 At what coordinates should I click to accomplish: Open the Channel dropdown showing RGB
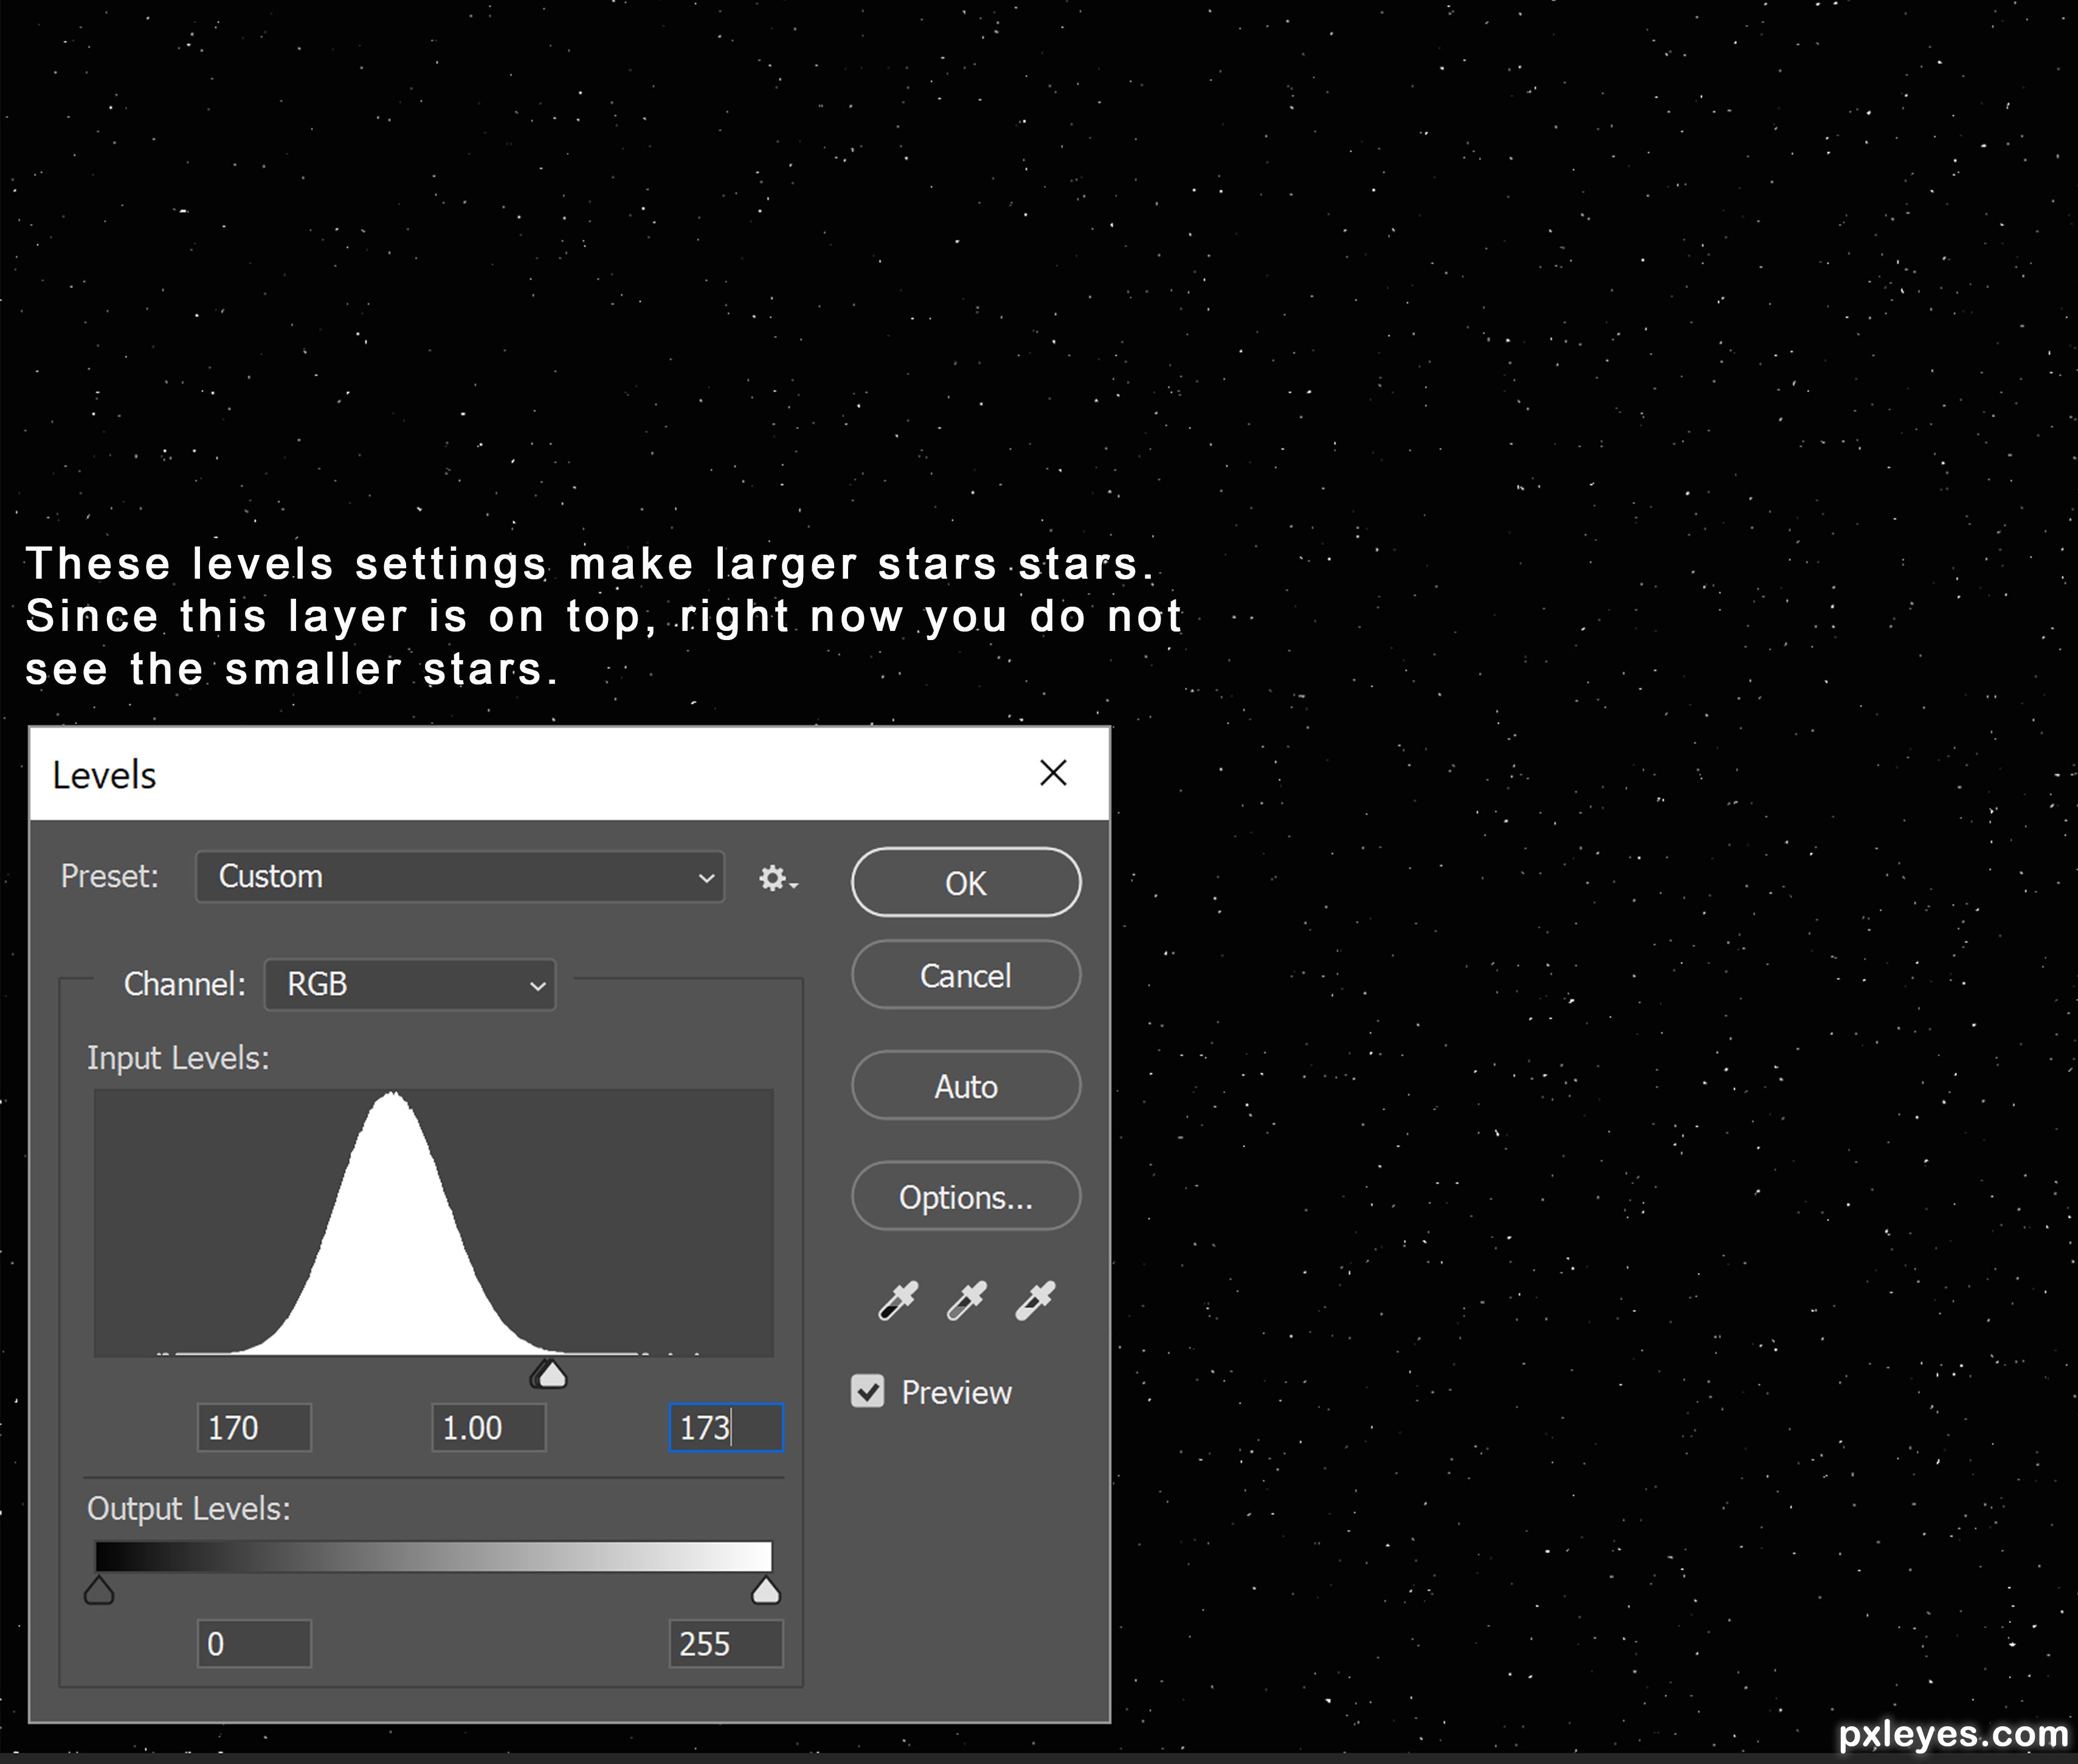click(410, 985)
